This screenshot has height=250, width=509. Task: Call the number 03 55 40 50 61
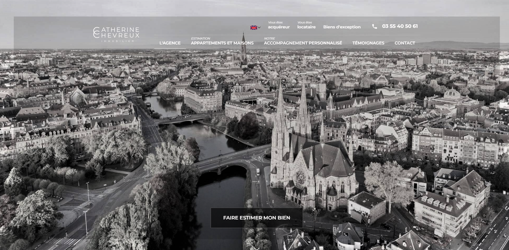coord(400,26)
